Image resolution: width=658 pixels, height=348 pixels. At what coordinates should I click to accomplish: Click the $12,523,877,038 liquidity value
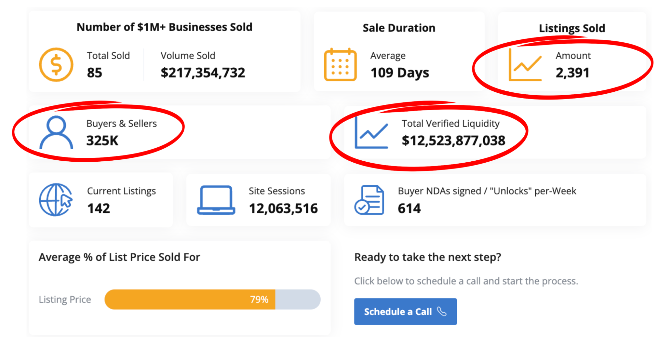(454, 141)
